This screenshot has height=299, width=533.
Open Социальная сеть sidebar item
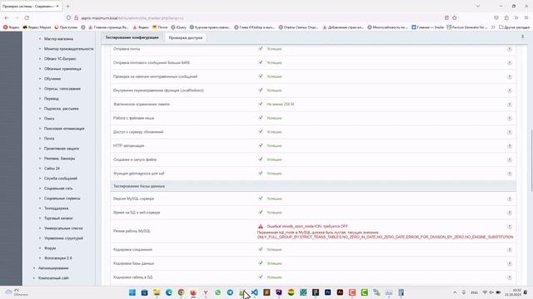coord(58,189)
